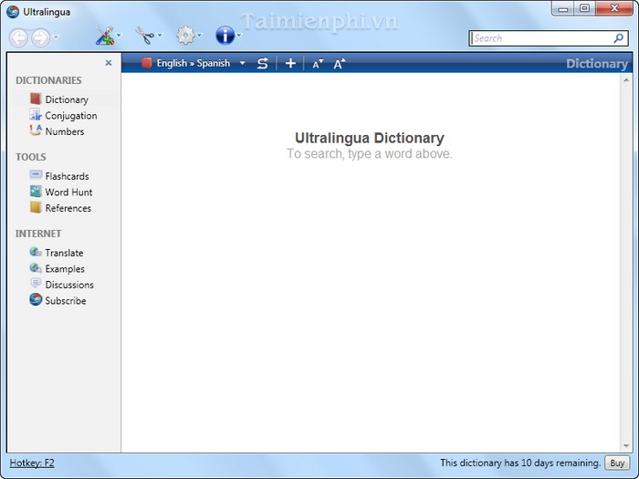Click the Back navigation arrow
Viewport: 639px width, 479px height.
19,38
